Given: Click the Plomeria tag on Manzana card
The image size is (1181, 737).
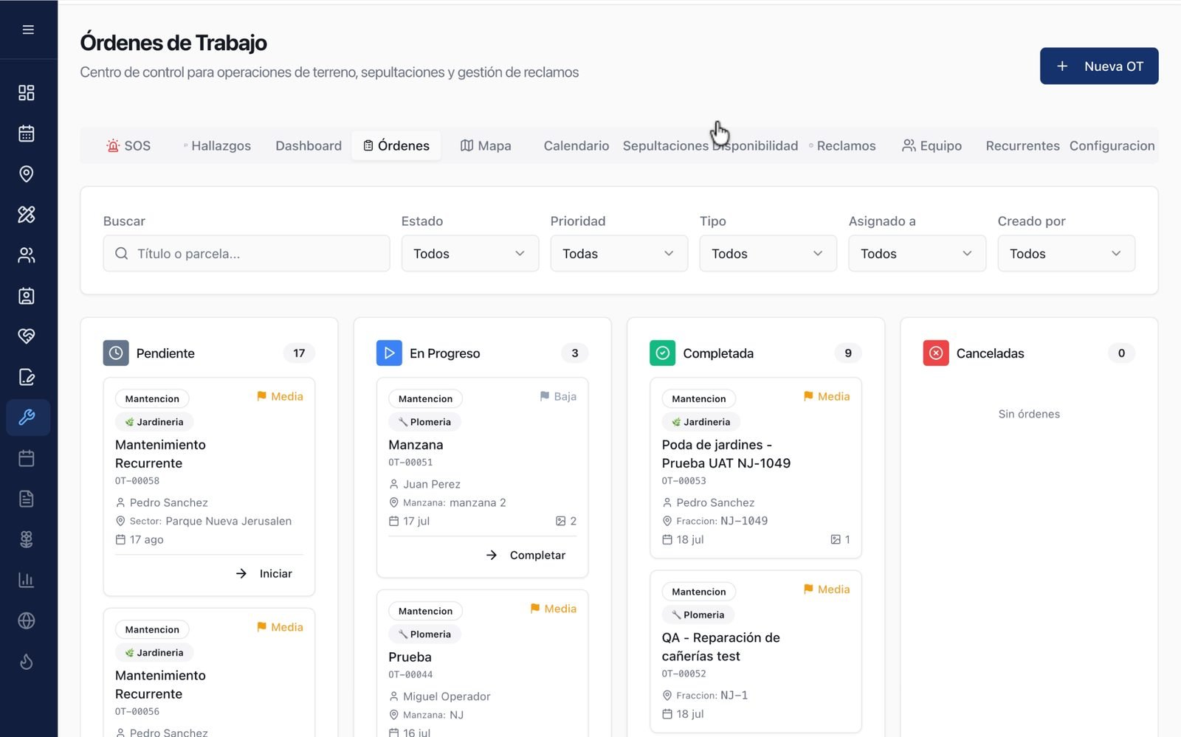Looking at the screenshot, I should (424, 422).
